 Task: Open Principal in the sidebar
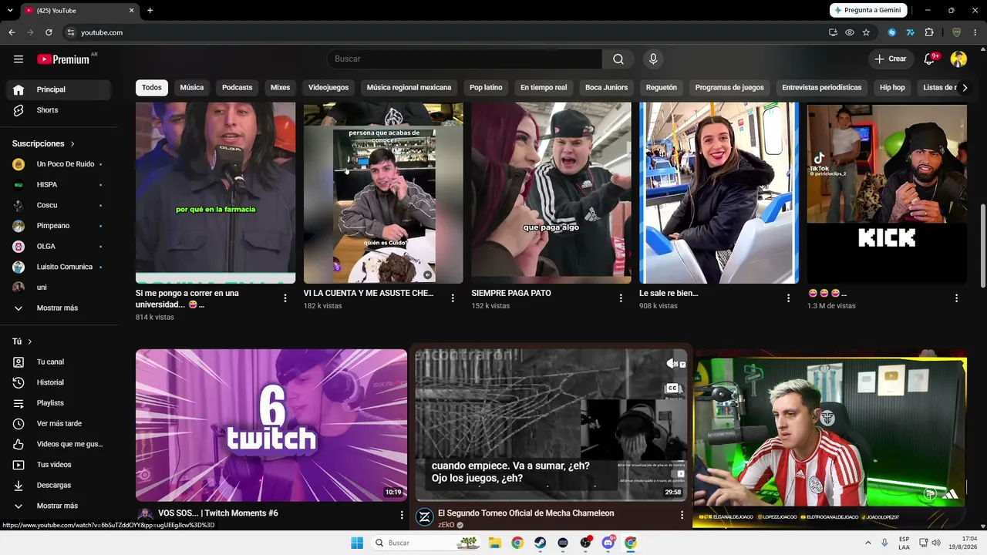click(60, 89)
